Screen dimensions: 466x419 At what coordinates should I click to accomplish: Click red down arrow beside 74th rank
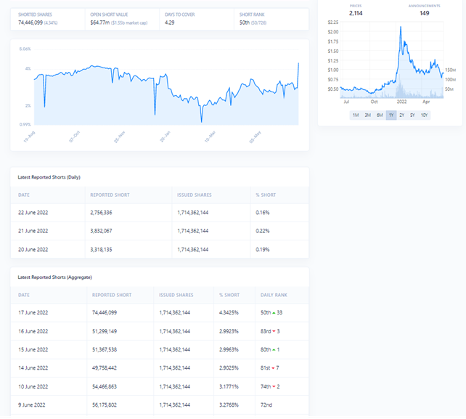coord(274,388)
